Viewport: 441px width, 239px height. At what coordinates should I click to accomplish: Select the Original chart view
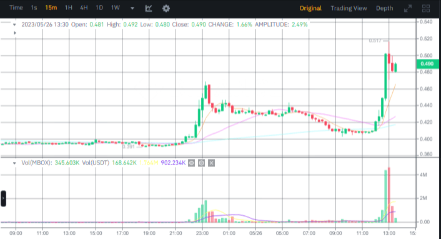(310, 9)
